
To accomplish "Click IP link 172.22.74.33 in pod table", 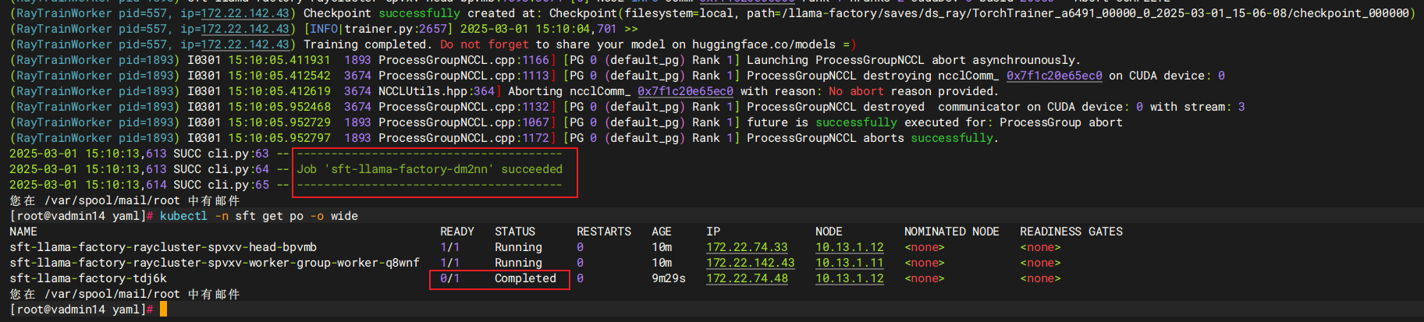I will pos(747,247).
